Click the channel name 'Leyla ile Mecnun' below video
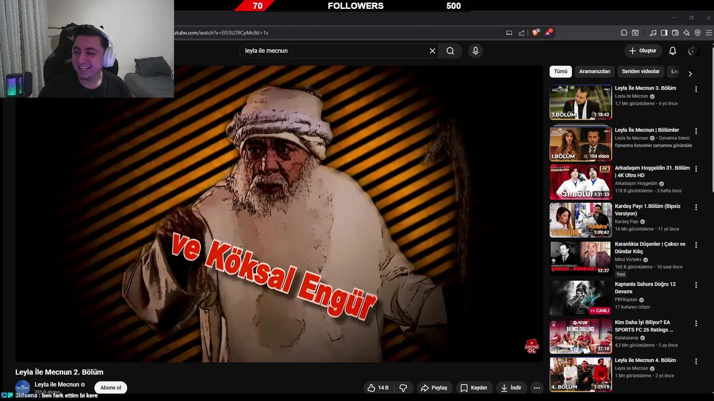Screen dimensions: 714x401 point(57,384)
